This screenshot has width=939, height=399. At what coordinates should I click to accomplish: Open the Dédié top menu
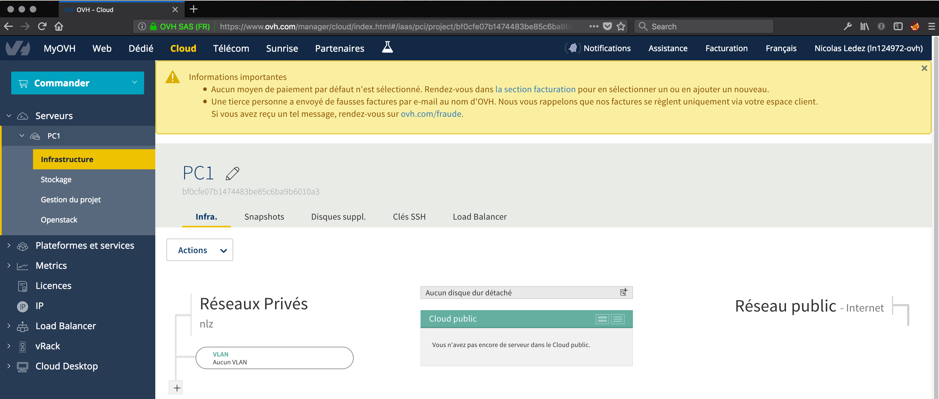[x=141, y=48]
